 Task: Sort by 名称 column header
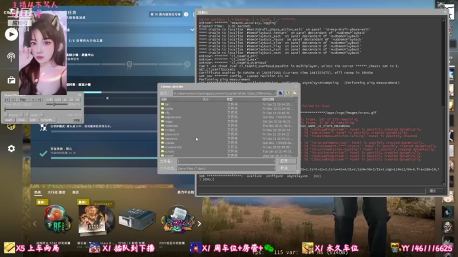(180, 99)
